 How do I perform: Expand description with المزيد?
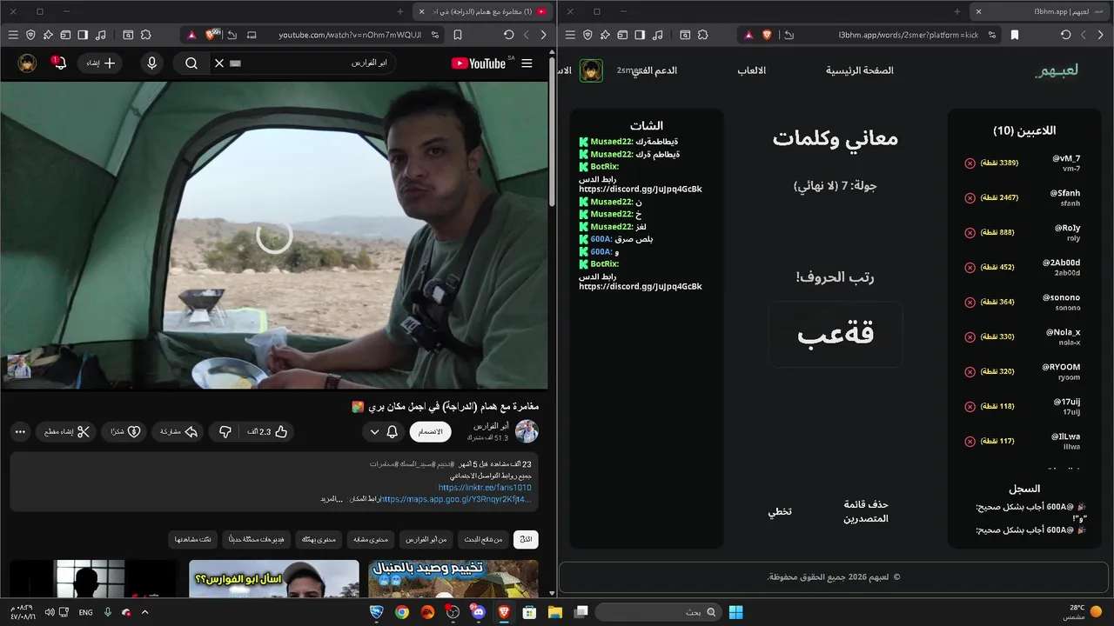332,499
